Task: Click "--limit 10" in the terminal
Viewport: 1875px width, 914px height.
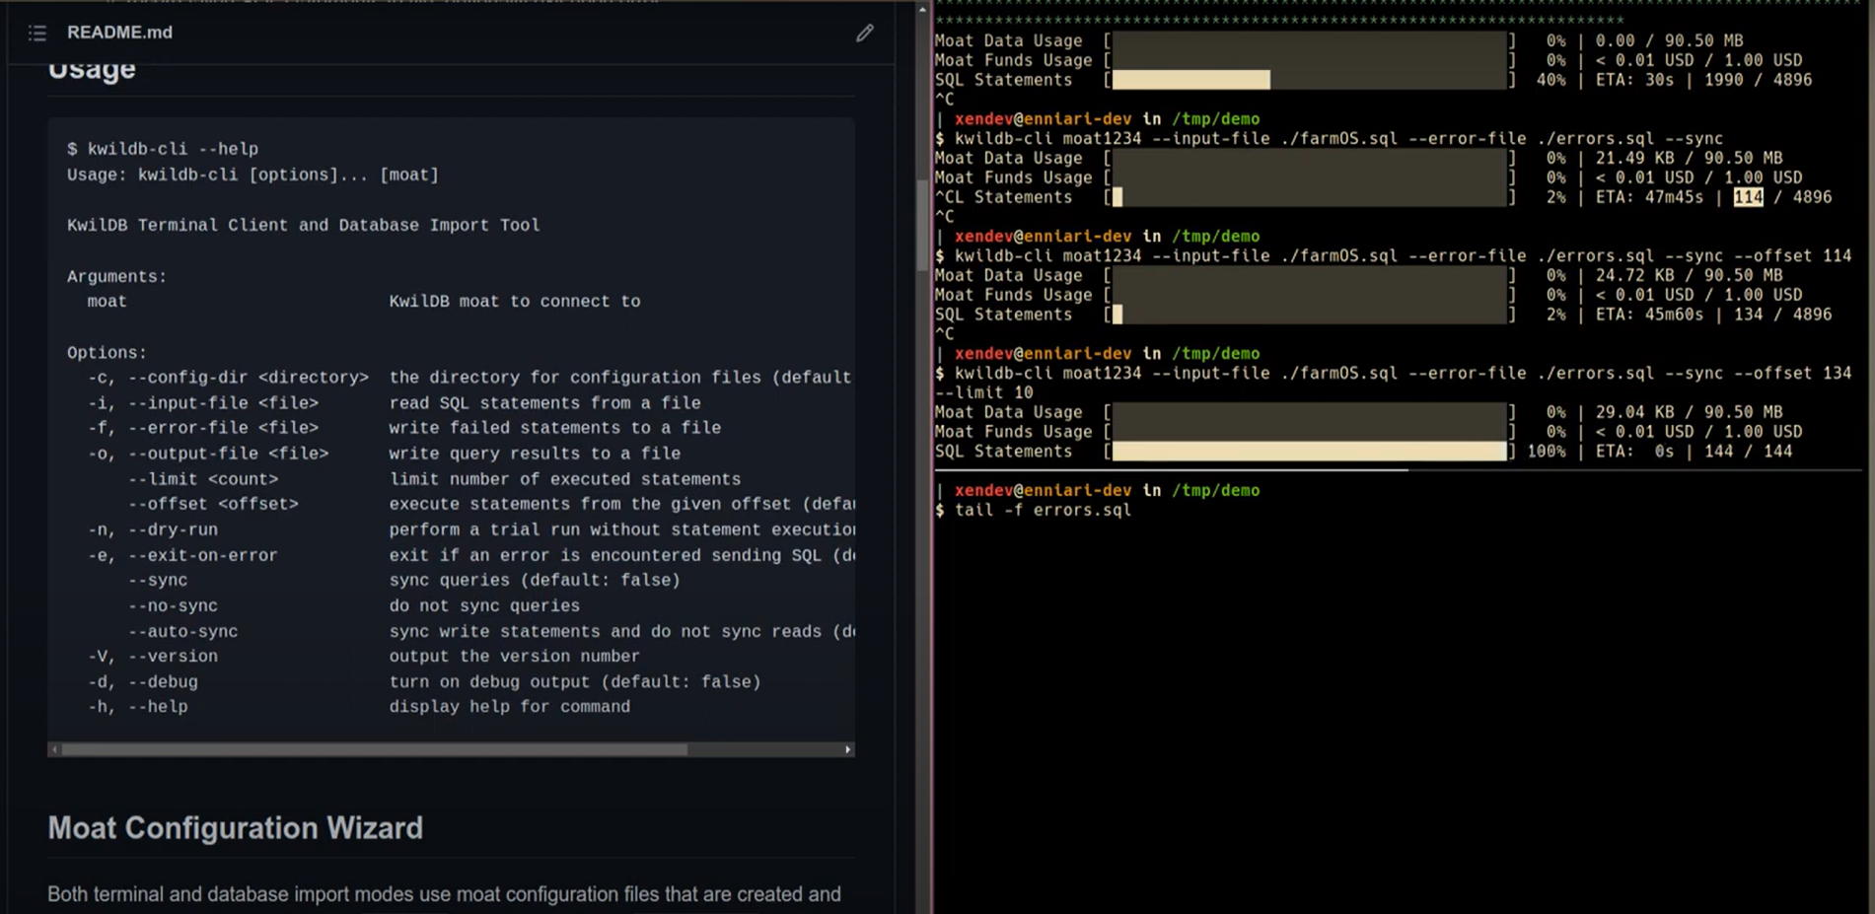Action: click(x=984, y=392)
